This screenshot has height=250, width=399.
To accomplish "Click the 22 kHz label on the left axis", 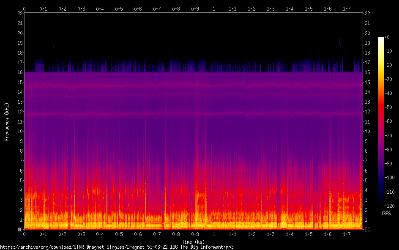I will coord(20,13).
